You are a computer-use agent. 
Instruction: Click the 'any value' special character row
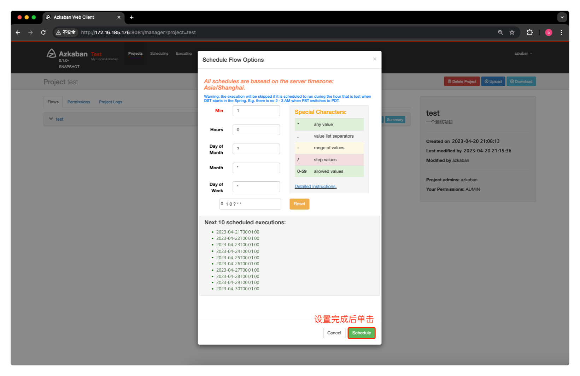329,125
